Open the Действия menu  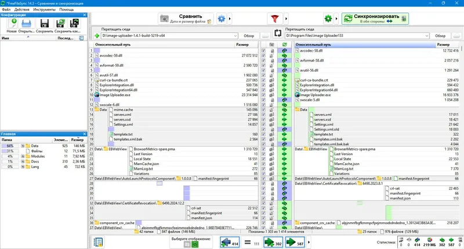[x=21, y=9]
